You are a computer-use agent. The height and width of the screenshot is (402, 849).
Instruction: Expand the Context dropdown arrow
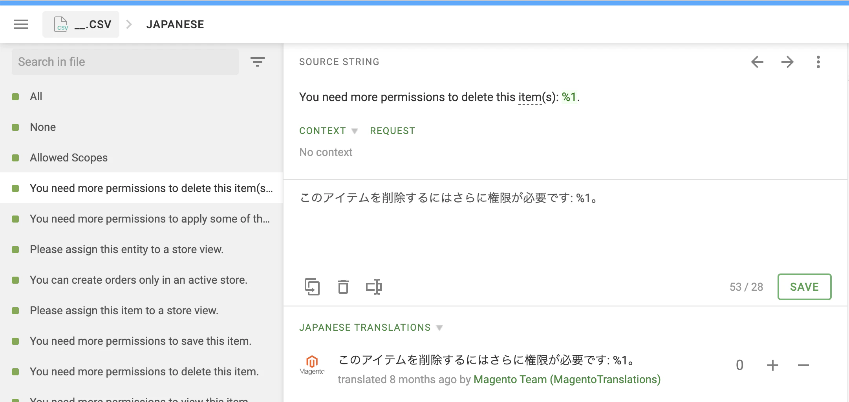pyautogui.click(x=355, y=131)
